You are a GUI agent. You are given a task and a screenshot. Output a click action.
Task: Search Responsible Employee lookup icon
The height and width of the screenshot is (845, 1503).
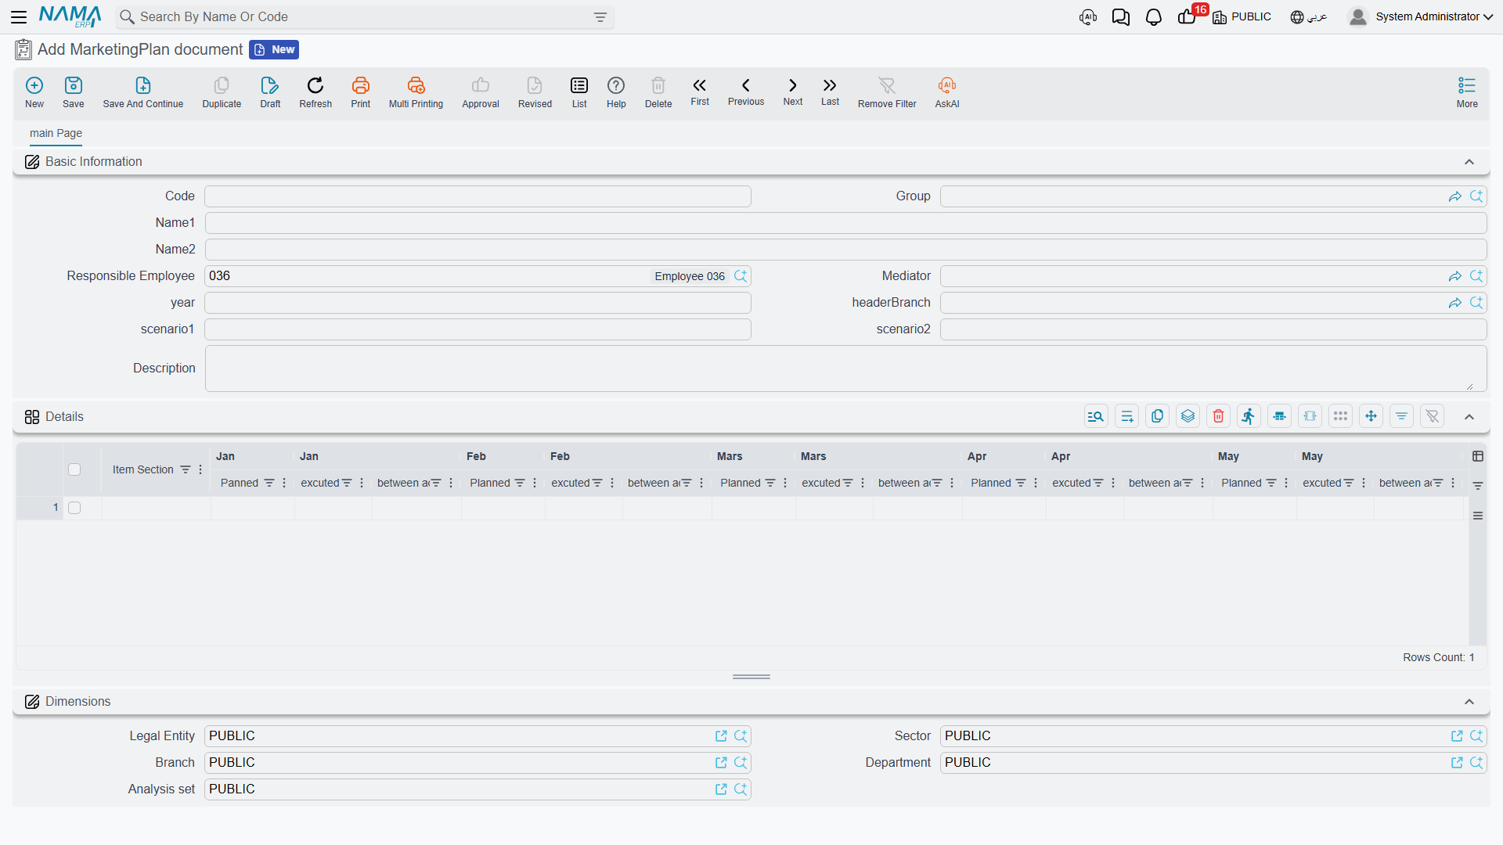pyautogui.click(x=741, y=276)
